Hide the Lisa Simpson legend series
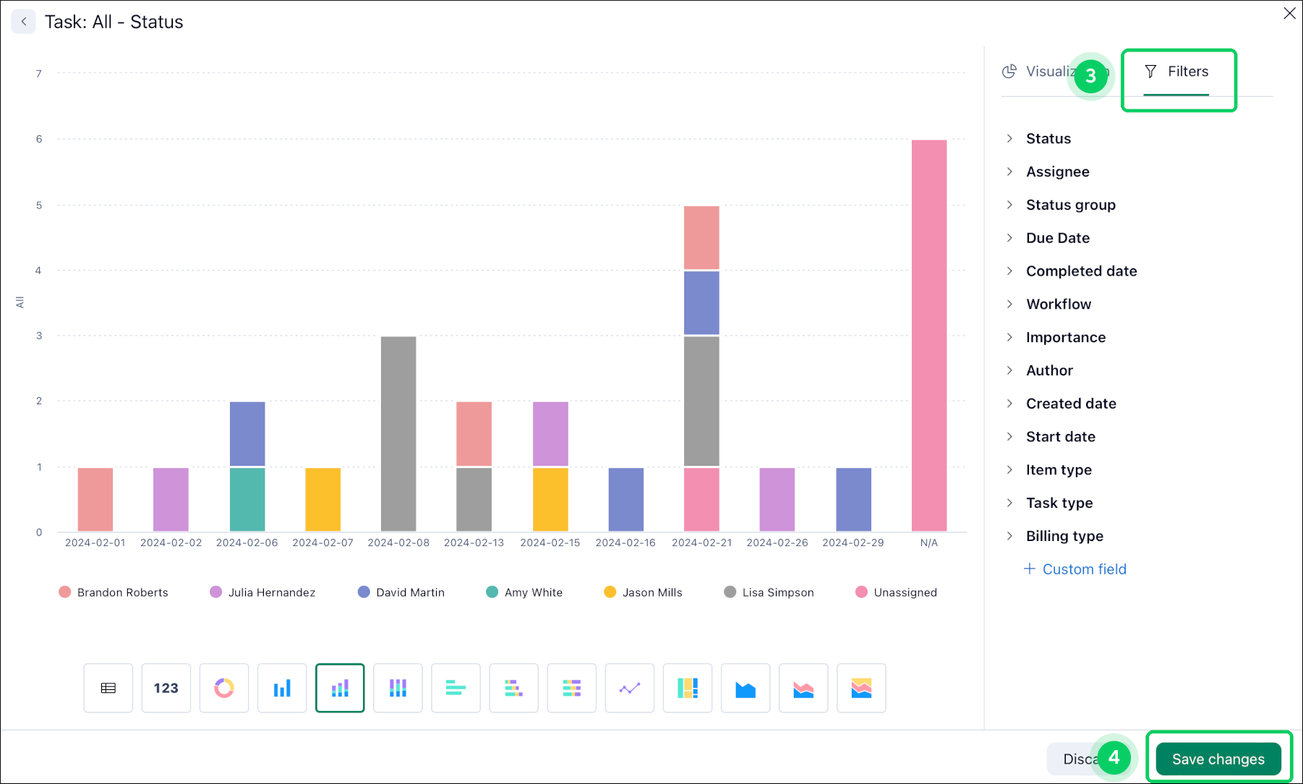Image resolution: width=1303 pixels, height=784 pixels. pos(769,592)
